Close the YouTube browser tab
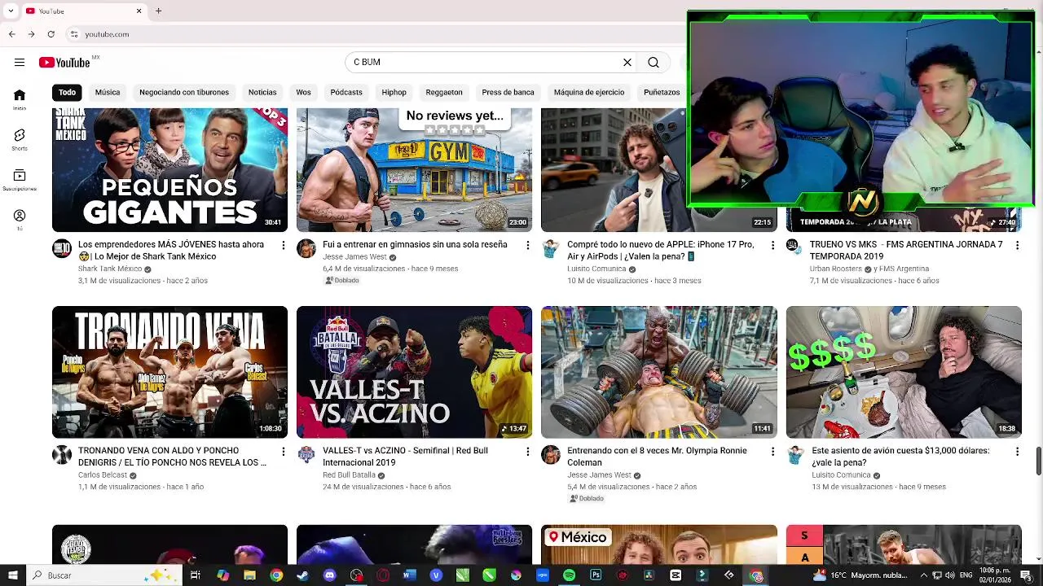The image size is (1043, 586). tap(139, 11)
